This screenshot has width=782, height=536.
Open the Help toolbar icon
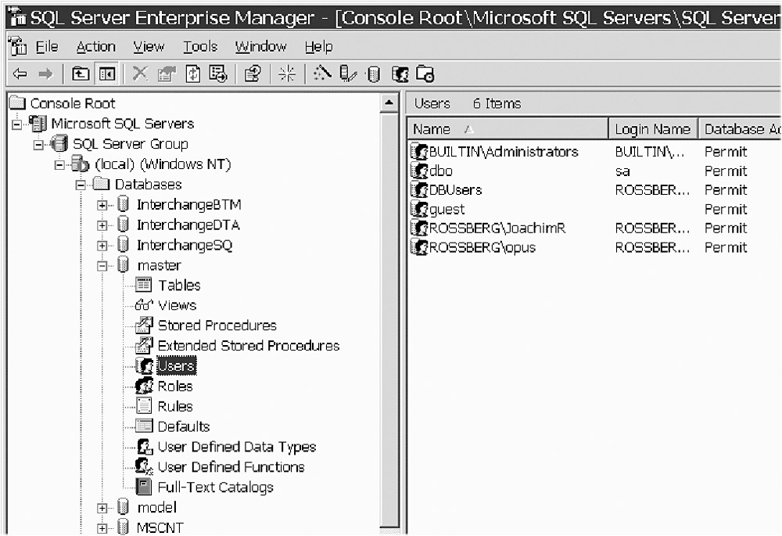(x=252, y=74)
